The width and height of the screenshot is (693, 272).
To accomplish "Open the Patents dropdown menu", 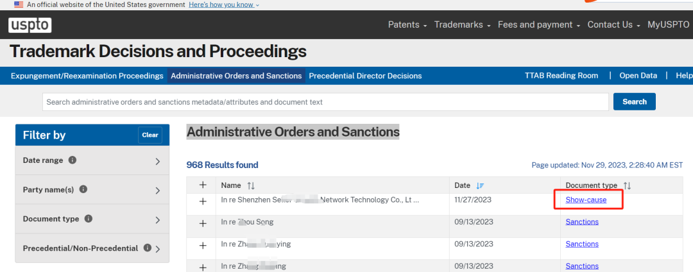I will click(407, 25).
